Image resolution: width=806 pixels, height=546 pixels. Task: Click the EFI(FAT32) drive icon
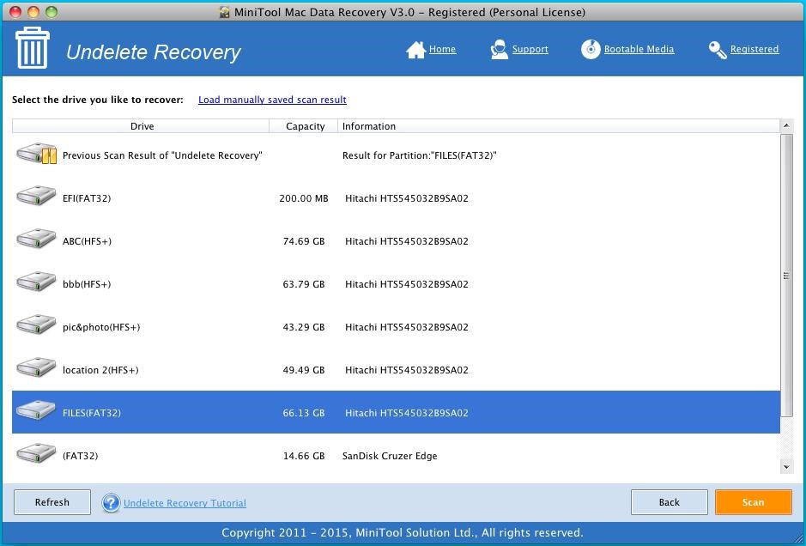pyautogui.click(x=36, y=197)
